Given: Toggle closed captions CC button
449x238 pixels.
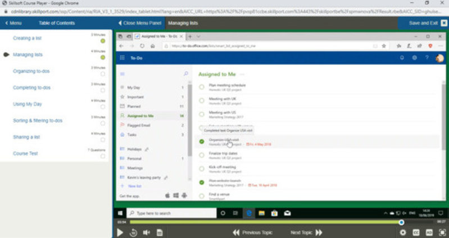Looking at the screenshot, I should tap(416, 232).
